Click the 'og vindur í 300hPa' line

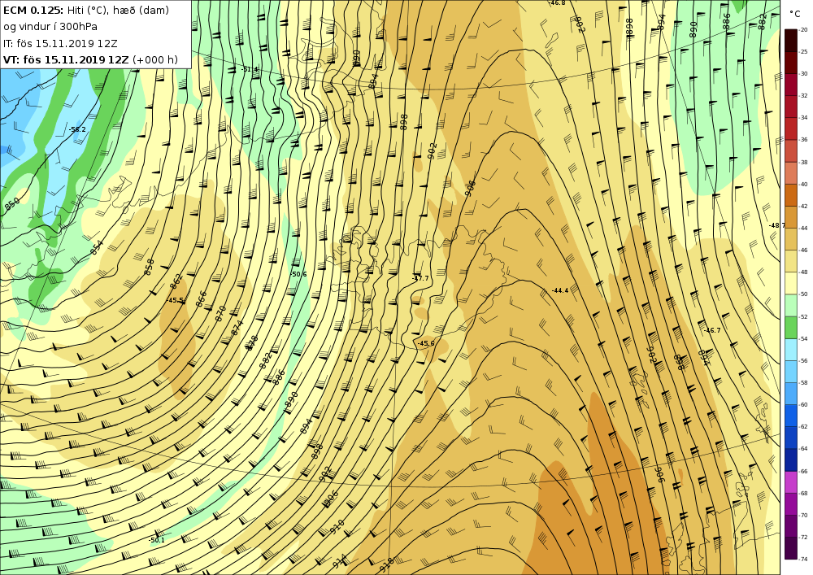(x=50, y=27)
